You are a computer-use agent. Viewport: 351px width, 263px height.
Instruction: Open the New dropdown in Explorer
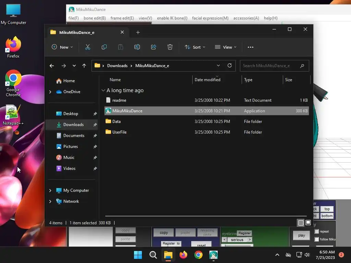[x=62, y=47]
